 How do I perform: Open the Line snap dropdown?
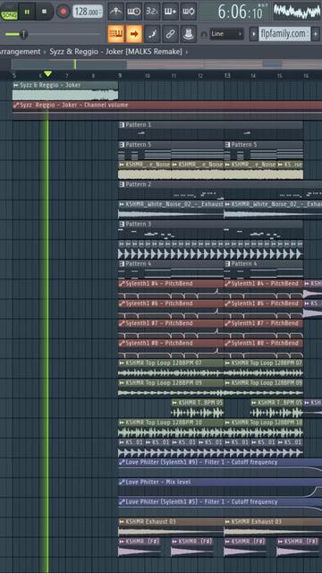[x=227, y=34]
